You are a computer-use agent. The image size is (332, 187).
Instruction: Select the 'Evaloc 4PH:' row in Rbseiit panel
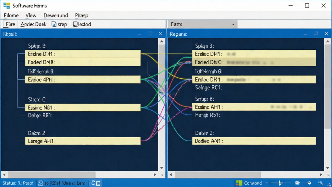83,80
